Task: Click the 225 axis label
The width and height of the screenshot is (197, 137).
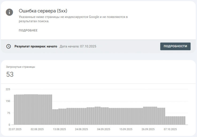Action: coord(8,89)
